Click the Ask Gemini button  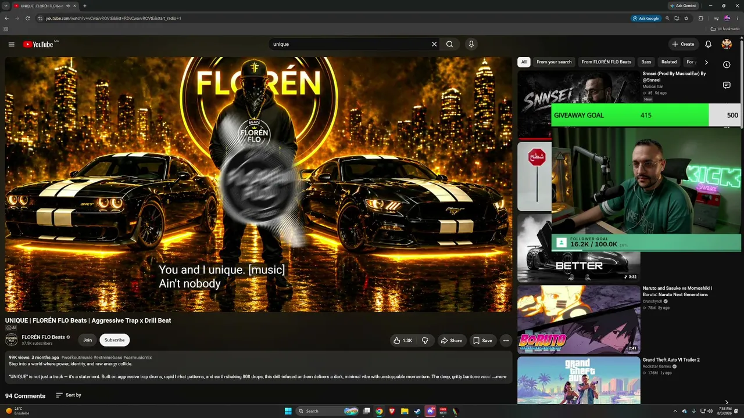click(x=683, y=6)
